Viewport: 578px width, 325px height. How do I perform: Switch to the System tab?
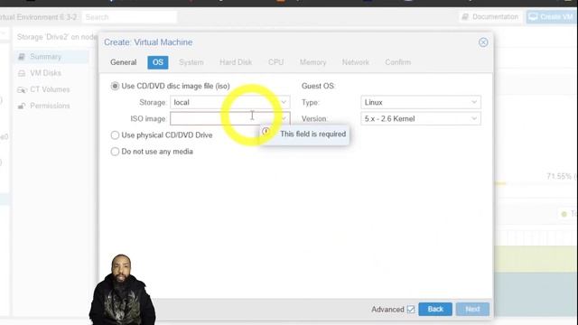pyautogui.click(x=191, y=62)
